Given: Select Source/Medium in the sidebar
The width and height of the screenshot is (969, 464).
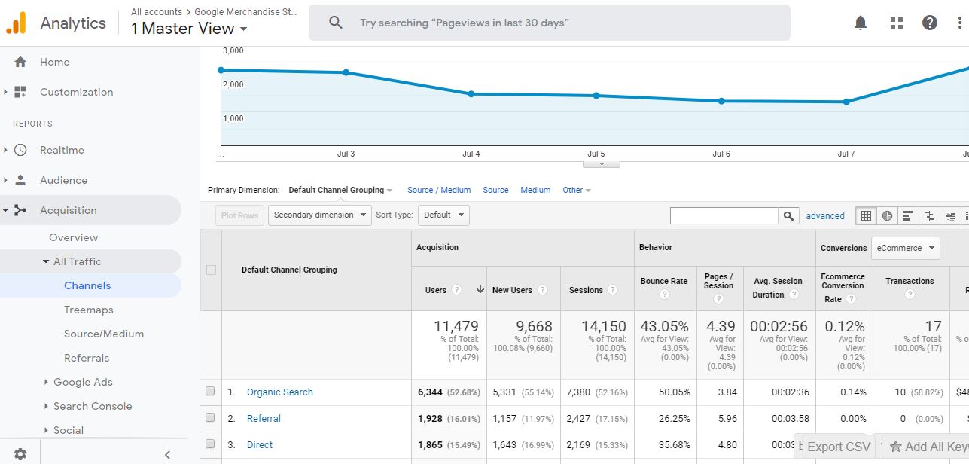Looking at the screenshot, I should coord(103,334).
